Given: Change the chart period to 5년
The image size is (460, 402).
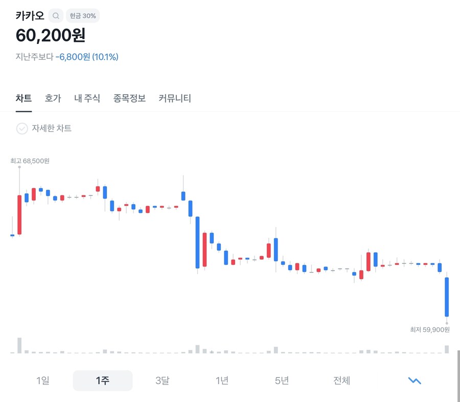Looking at the screenshot, I should [282, 381].
